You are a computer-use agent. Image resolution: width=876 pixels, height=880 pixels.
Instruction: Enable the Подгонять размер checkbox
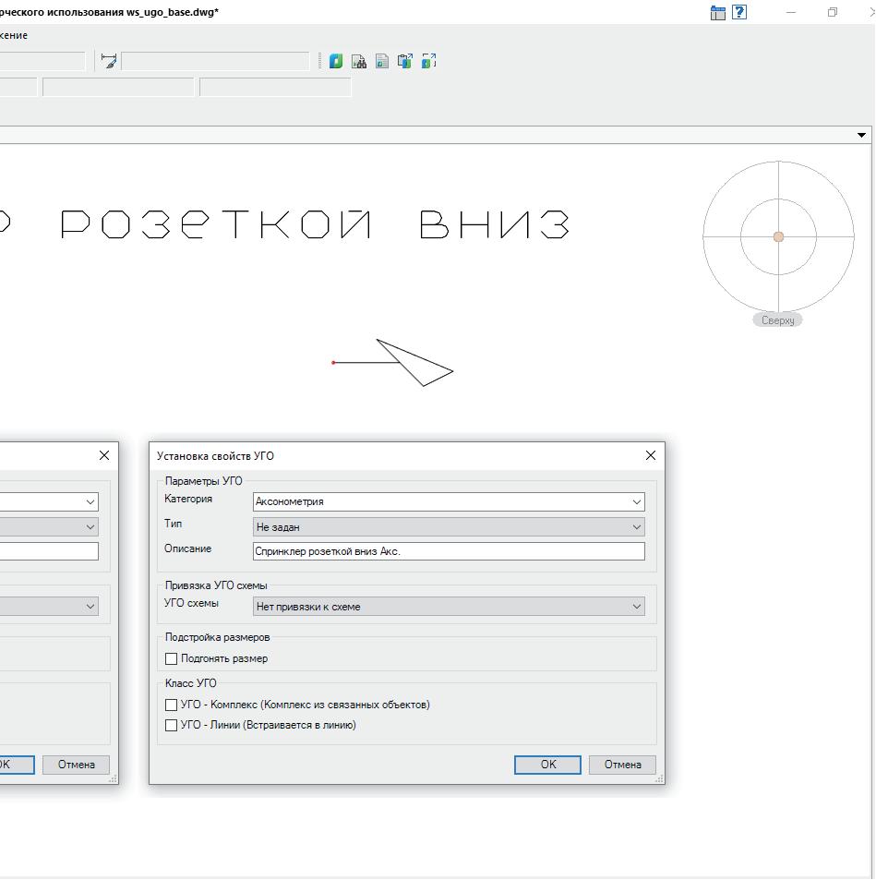[171, 659]
